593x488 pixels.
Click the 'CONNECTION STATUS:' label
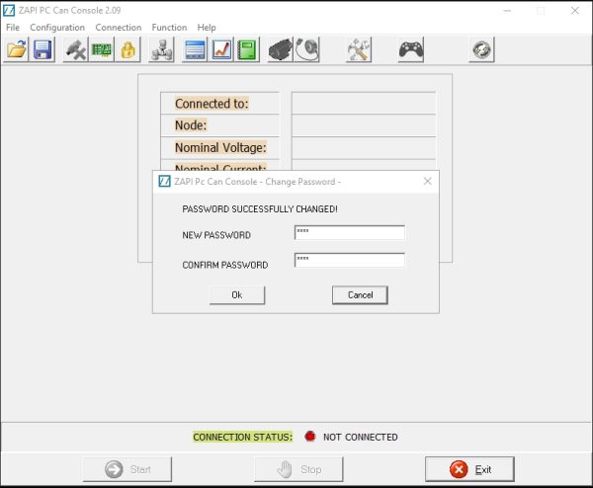click(243, 437)
